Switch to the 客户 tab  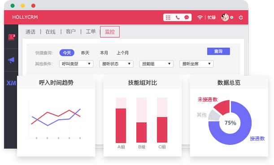coord(70,32)
